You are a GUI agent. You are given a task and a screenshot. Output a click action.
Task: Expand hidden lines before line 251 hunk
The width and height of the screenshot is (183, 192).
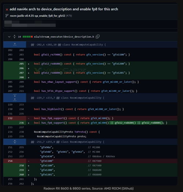tap(15, 142)
